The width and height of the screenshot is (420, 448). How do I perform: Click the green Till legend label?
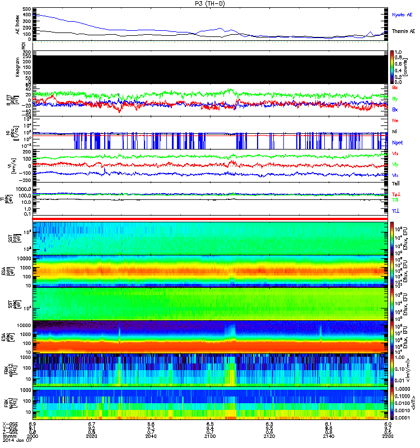coord(395,200)
